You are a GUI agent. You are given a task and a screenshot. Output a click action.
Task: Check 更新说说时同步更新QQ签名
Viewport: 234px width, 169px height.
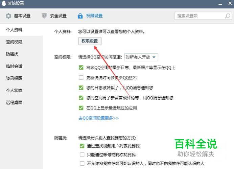point(81,77)
